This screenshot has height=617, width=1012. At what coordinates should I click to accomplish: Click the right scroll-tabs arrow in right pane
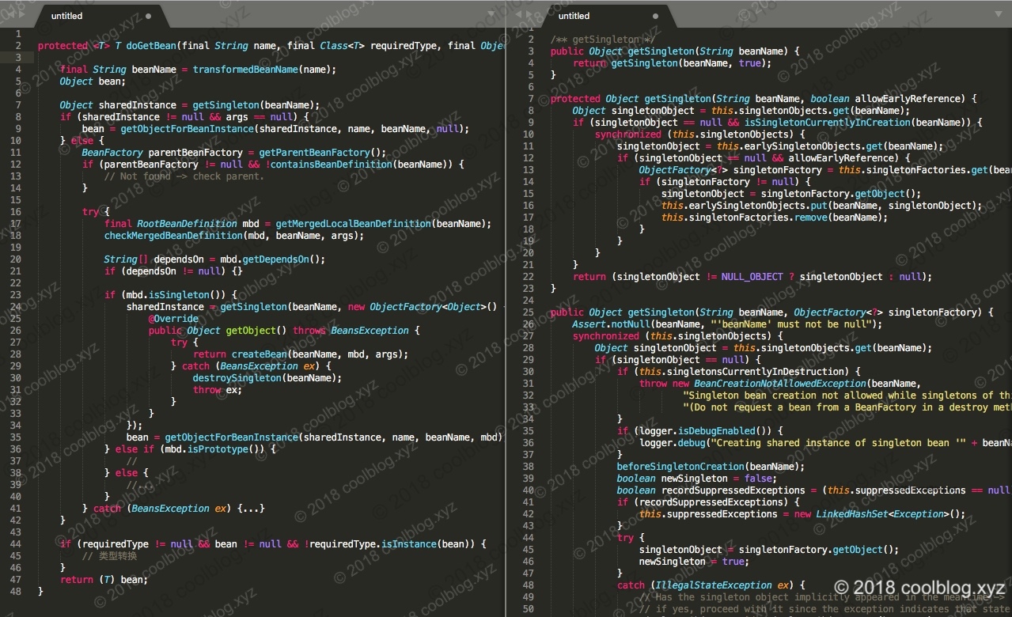pyautogui.click(x=529, y=15)
